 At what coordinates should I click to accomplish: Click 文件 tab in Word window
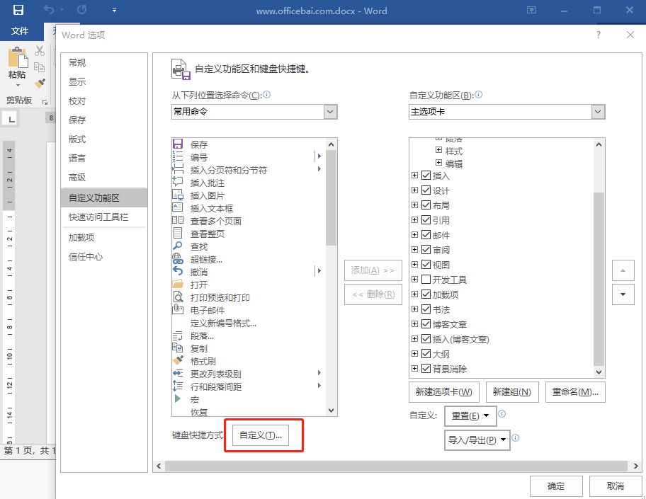click(x=20, y=31)
